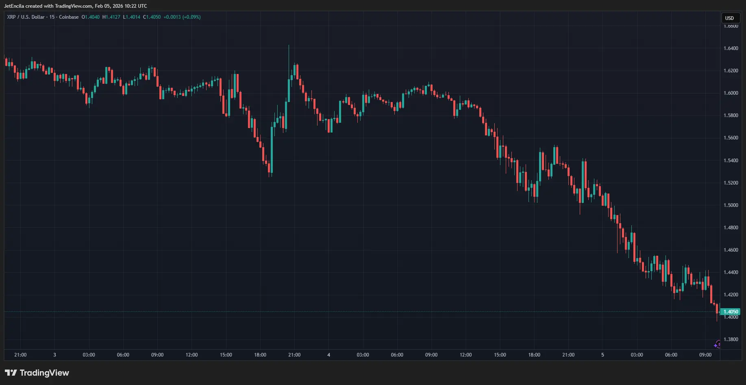Click the close value C1.4050 in legend
Image resolution: width=746 pixels, height=385 pixels.
[x=152, y=17]
